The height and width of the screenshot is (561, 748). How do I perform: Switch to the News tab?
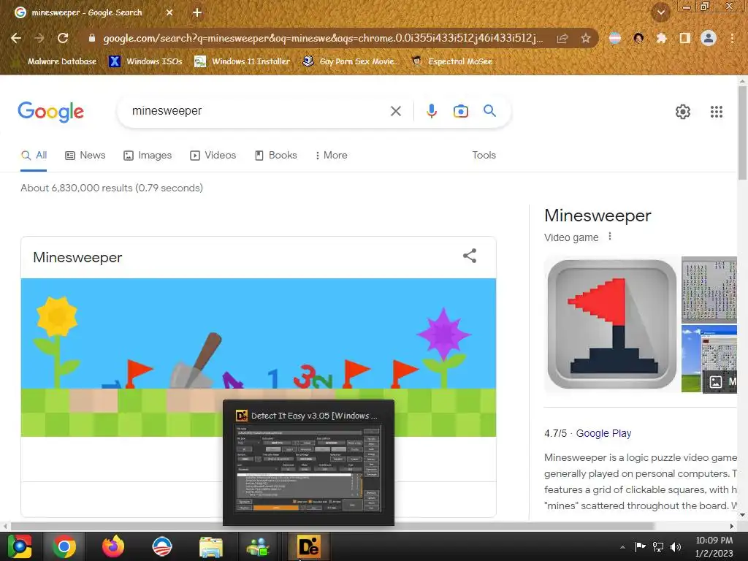(x=85, y=156)
